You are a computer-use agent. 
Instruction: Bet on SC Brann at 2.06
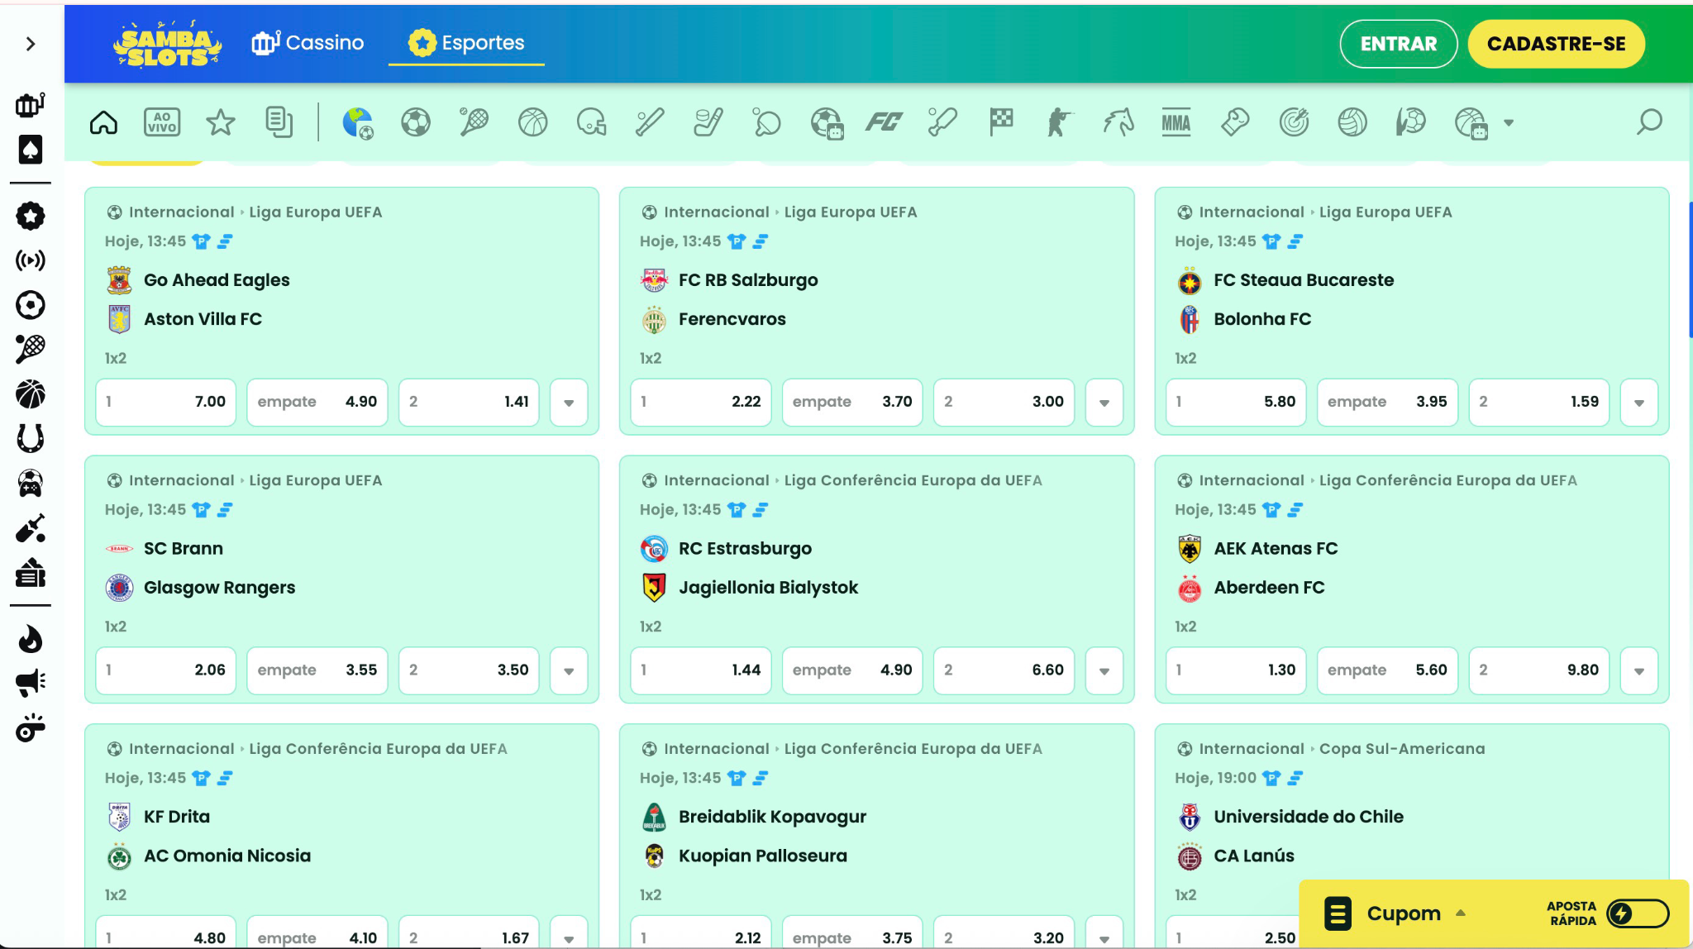[165, 670]
